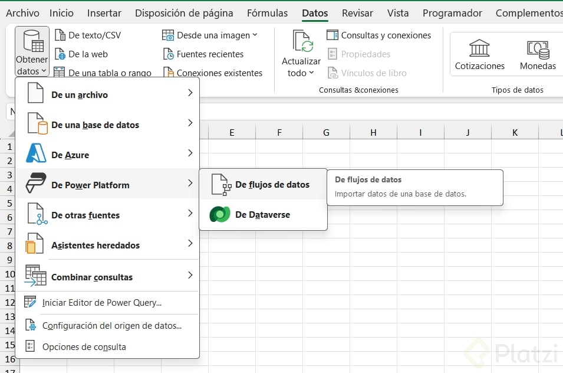Click the Actualizar todo refresh icon

pos(302,42)
